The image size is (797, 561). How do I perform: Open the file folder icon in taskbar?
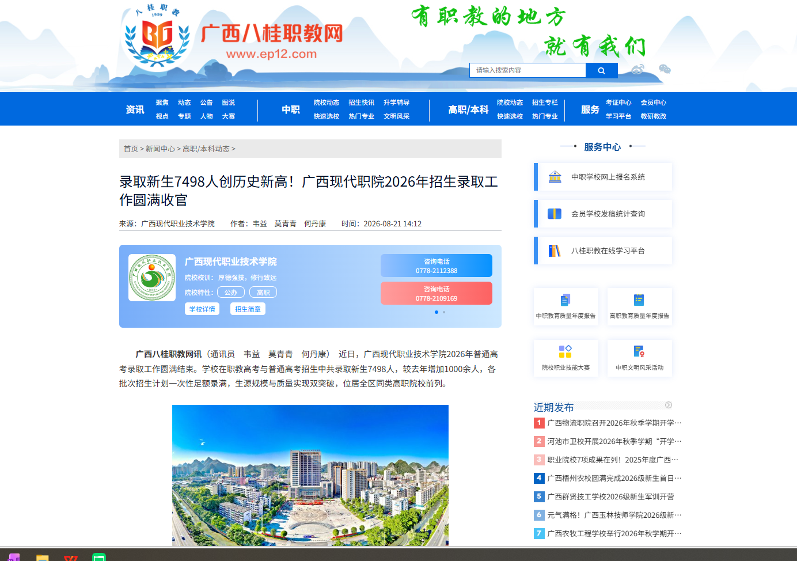coord(42,557)
